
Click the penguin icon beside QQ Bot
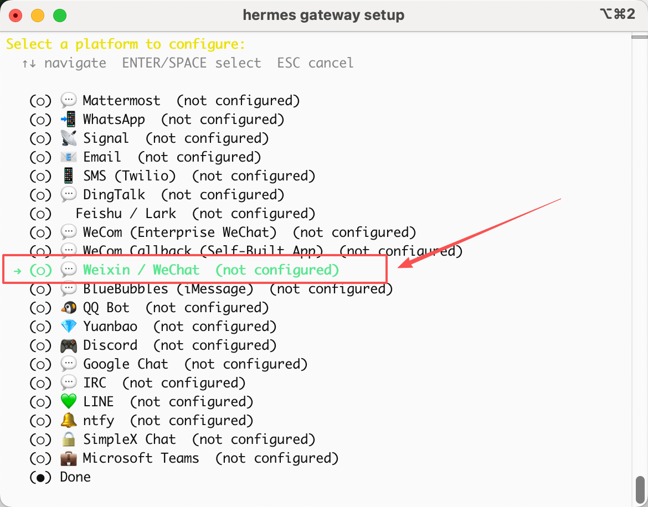[69, 308]
